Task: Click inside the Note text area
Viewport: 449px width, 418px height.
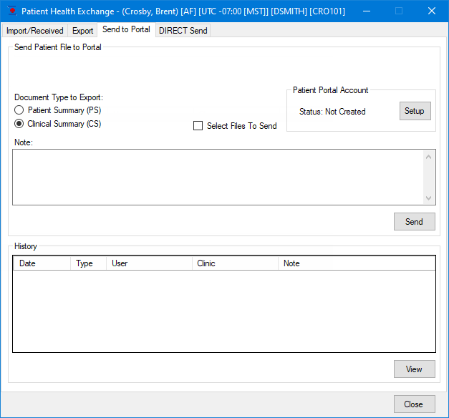Action: pos(218,177)
